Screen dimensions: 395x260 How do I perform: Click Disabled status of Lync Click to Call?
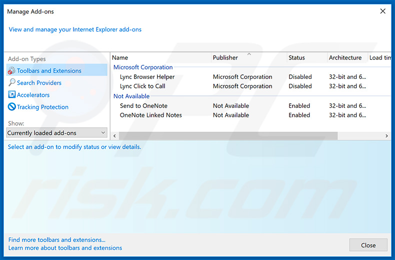300,86
